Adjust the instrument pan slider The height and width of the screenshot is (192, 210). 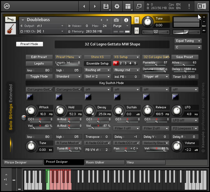click(156, 32)
